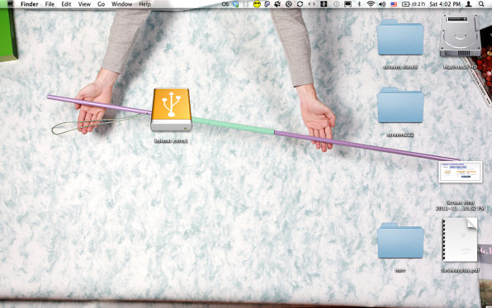This screenshot has height=308, width=492.
Task: Open the Bluetooth status menu
Action: click(360, 4)
